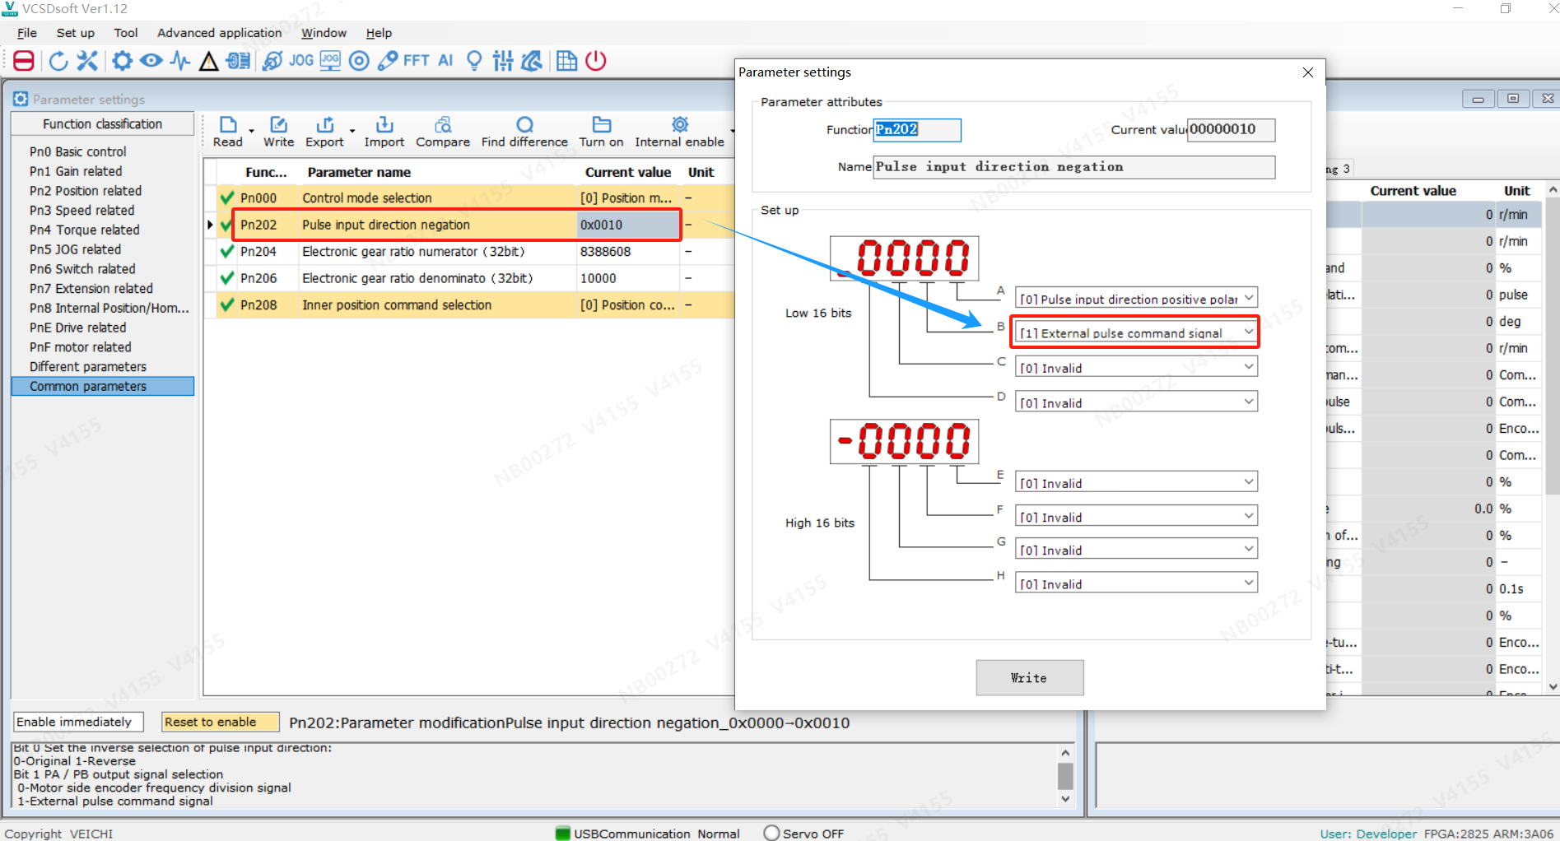Toggle Reset to enable filter label

pyautogui.click(x=221, y=722)
